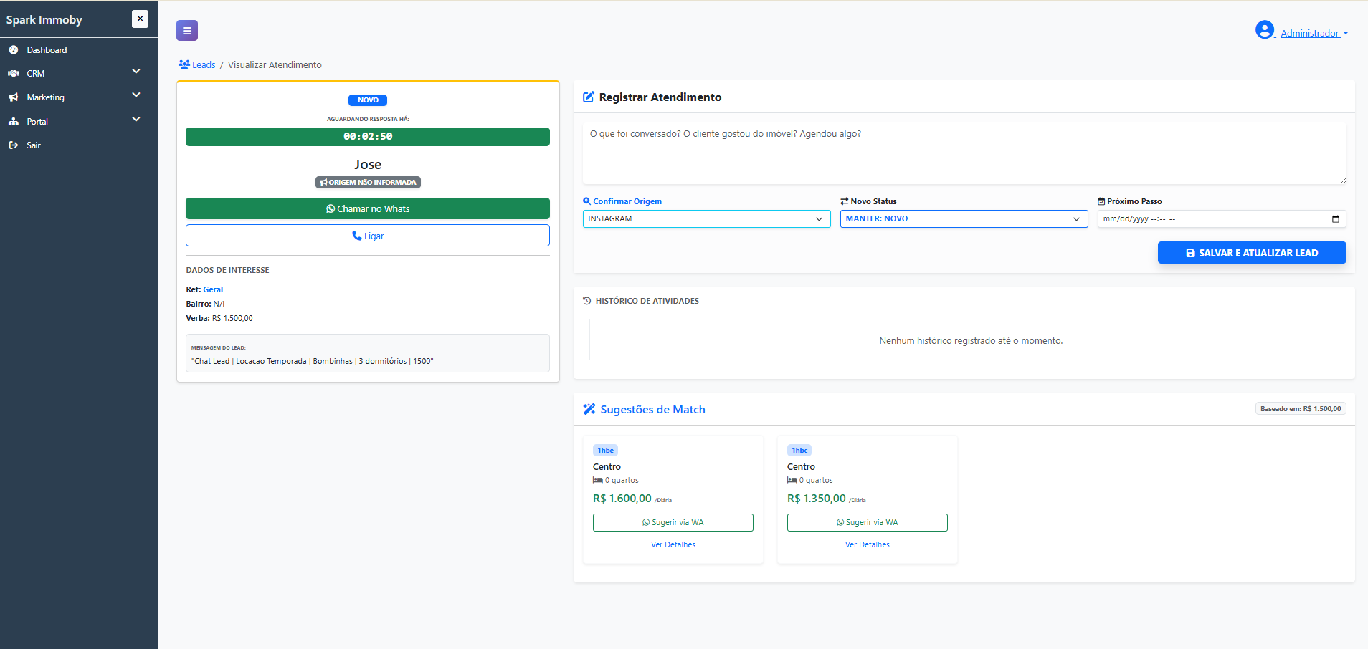The height and width of the screenshot is (649, 1368).
Task: Click the Sair logout icon
Action: [x=14, y=145]
